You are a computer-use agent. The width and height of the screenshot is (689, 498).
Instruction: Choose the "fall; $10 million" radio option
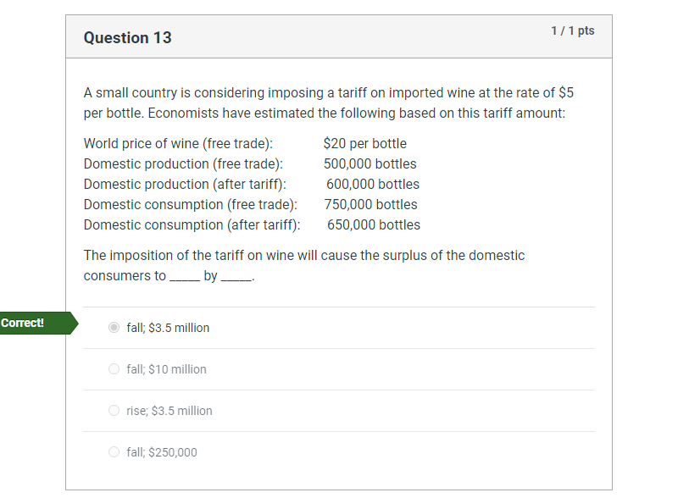point(114,369)
